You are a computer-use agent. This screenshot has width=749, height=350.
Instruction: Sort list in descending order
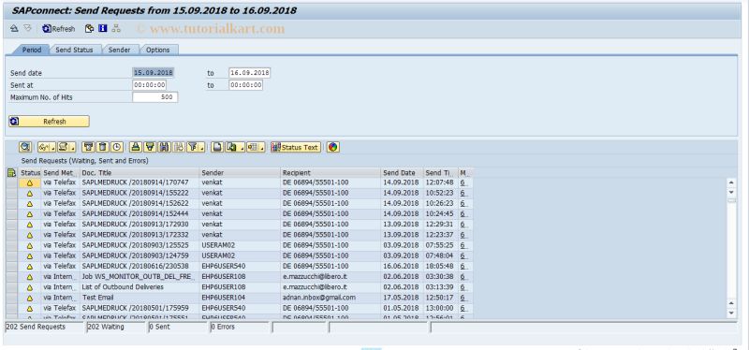click(150, 147)
